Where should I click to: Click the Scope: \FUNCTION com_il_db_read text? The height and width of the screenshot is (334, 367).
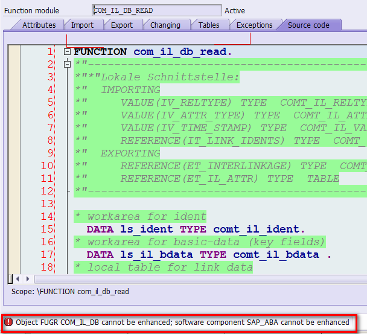[x=70, y=292]
